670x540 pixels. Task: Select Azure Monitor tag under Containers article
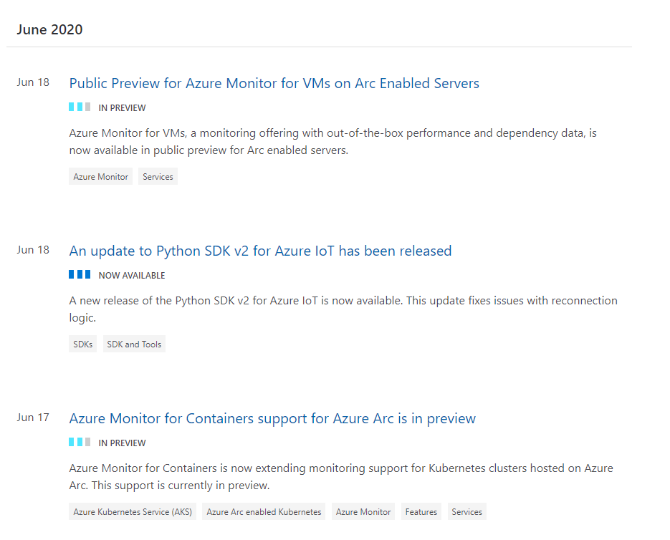(x=363, y=511)
